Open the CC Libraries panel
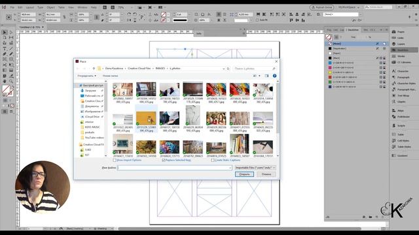This screenshot has height=235, width=419. (401, 63)
